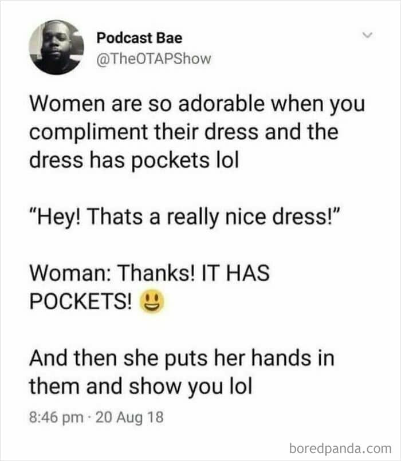Visit the @TheOTAPShow handle link
This screenshot has height=461, width=401.
click(154, 59)
